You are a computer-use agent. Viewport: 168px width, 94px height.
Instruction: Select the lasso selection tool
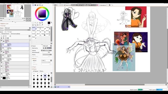tap(35, 23)
